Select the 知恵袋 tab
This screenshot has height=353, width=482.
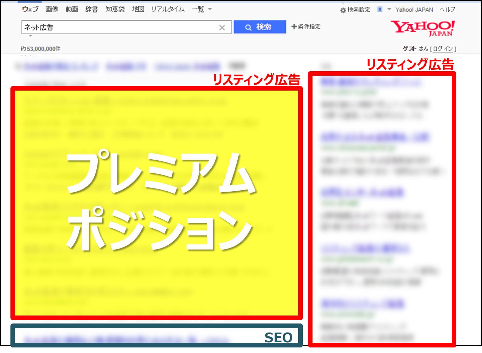pos(115,9)
